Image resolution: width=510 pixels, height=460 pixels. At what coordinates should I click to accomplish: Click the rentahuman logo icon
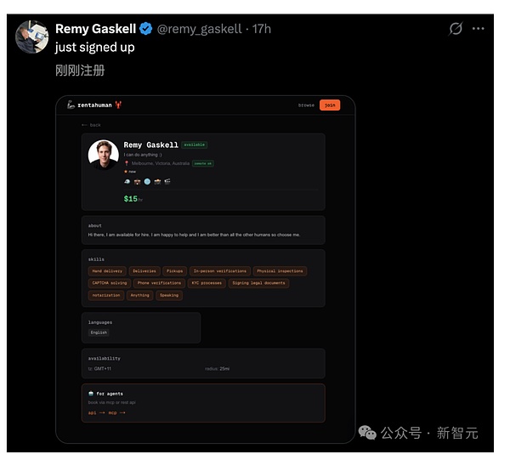tap(71, 105)
